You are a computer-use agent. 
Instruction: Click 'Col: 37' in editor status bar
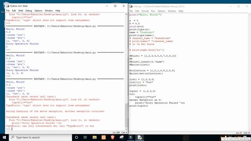click(247, 133)
